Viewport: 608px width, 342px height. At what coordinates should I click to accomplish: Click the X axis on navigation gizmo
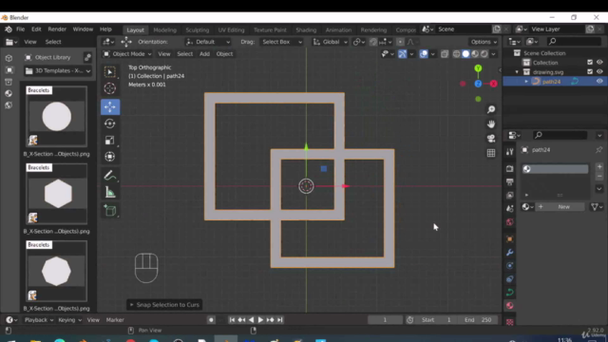[x=494, y=84]
